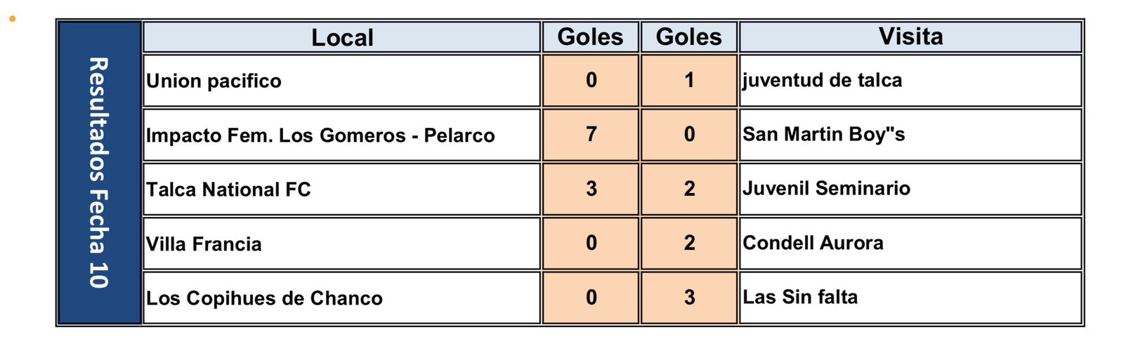Screen dimensions: 1124x358
Task: Click the Visita column header
Action: click(910, 37)
